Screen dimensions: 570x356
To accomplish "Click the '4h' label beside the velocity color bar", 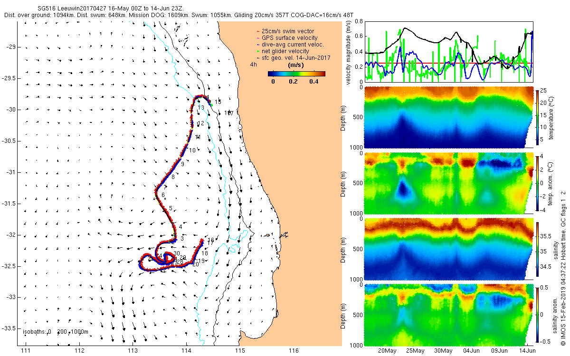I will pyautogui.click(x=254, y=65).
